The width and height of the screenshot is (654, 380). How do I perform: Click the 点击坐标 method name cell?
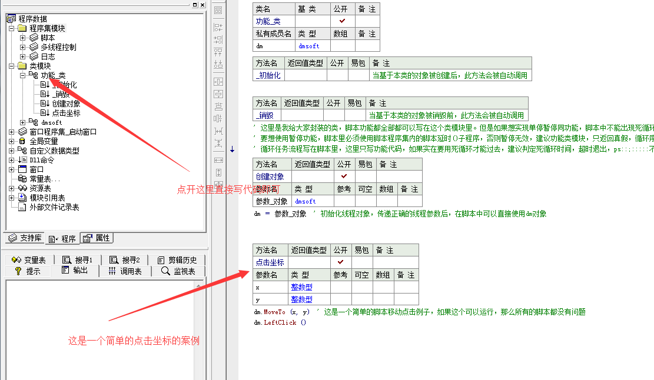(270, 262)
